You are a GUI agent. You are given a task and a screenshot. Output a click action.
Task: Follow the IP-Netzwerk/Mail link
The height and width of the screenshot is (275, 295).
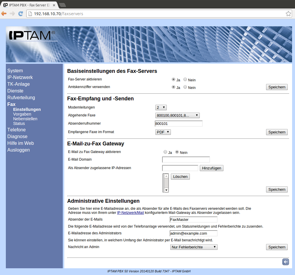130,213
